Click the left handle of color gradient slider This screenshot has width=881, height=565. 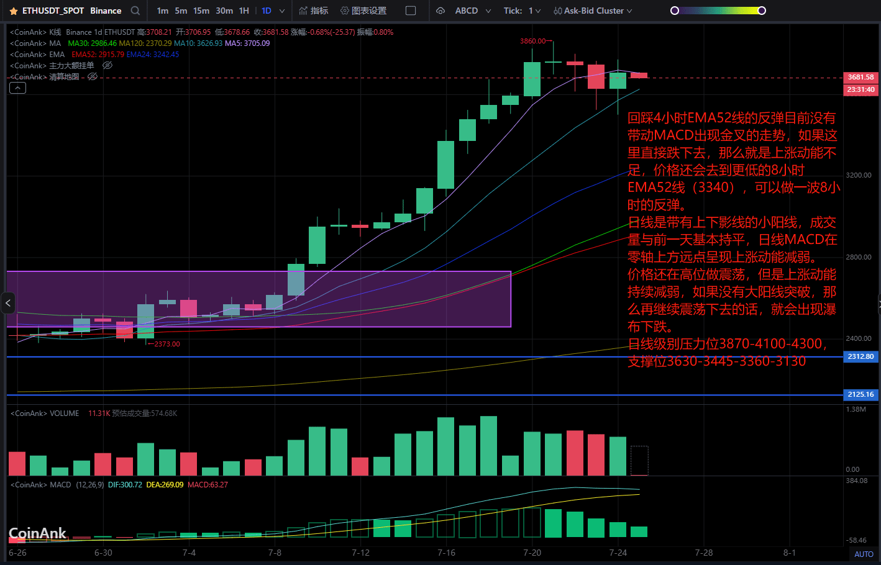(675, 11)
